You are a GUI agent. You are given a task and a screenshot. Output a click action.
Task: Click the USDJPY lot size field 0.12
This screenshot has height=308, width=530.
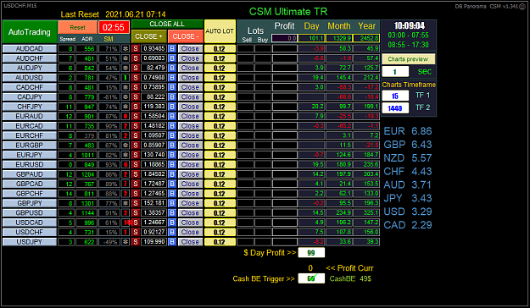pyautogui.click(x=220, y=242)
